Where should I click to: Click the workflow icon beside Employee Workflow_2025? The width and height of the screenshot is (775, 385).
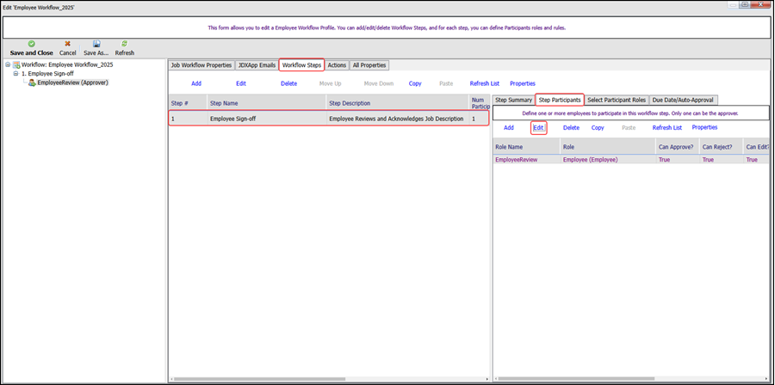tap(16, 64)
